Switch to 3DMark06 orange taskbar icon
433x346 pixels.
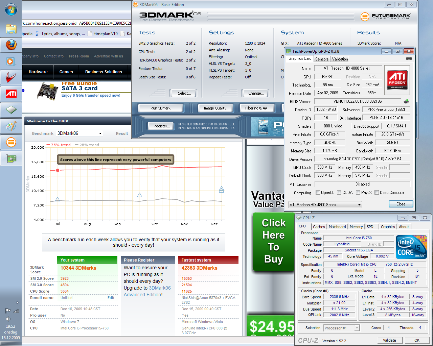pyautogui.click(x=11, y=142)
